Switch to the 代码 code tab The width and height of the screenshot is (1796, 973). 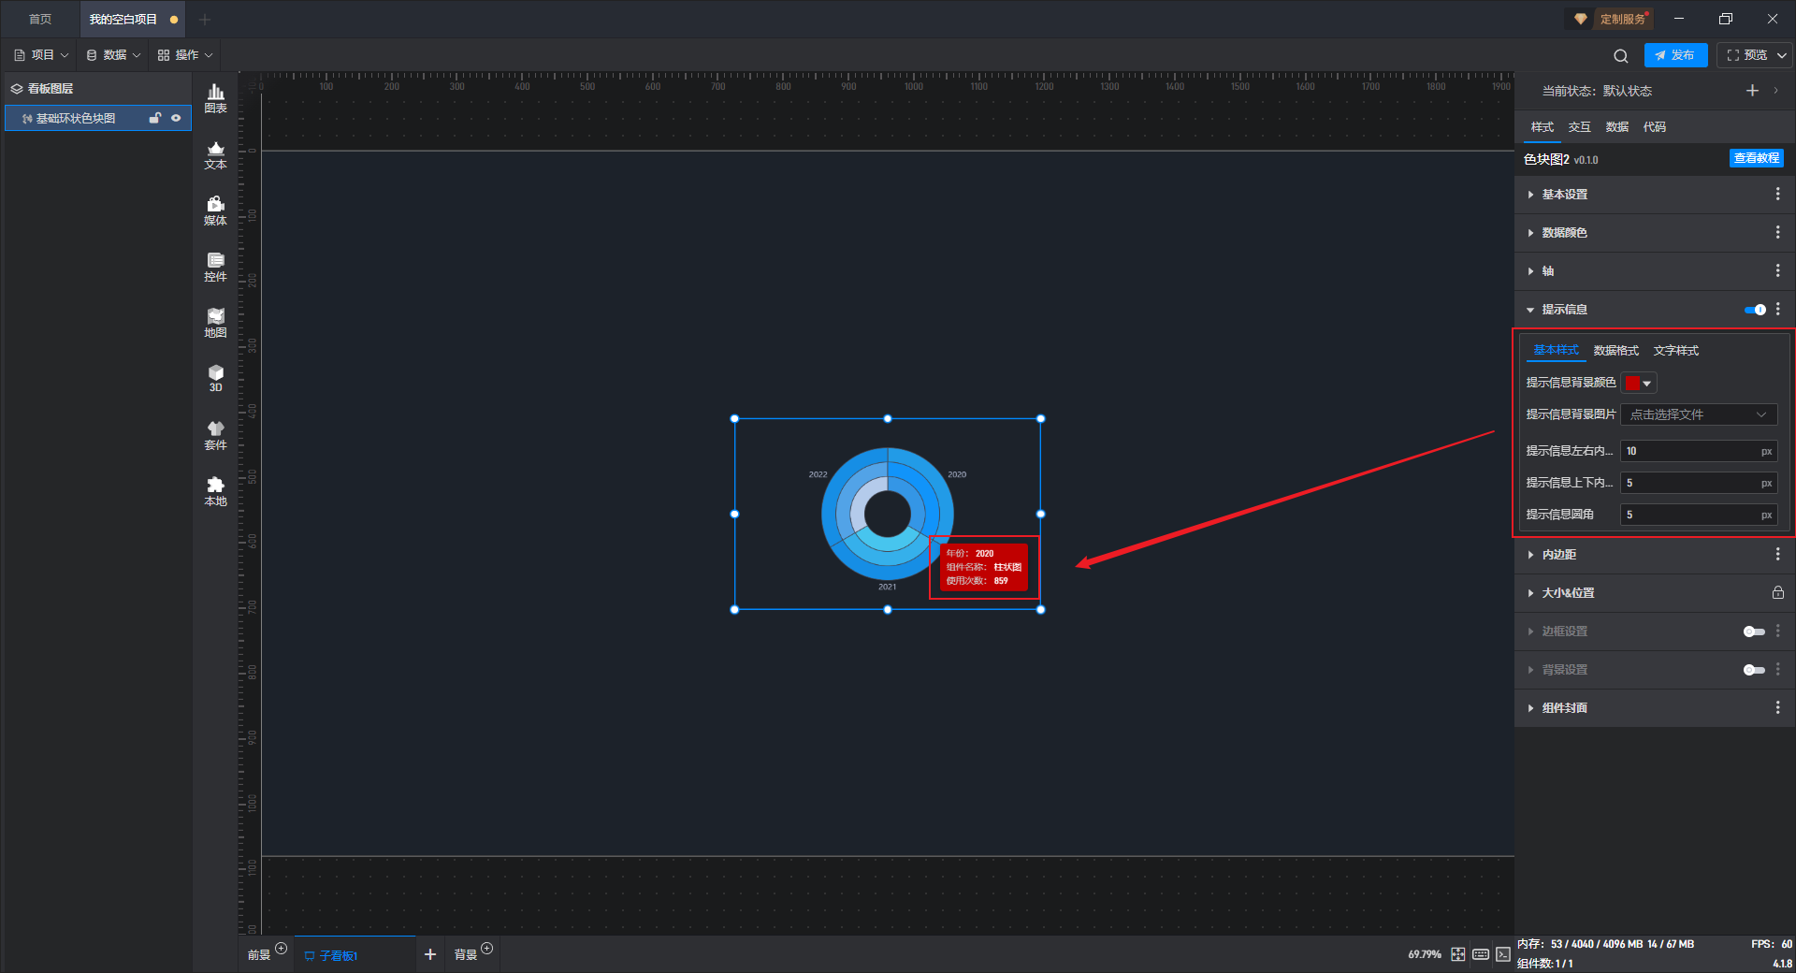[x=1654, y=127]
